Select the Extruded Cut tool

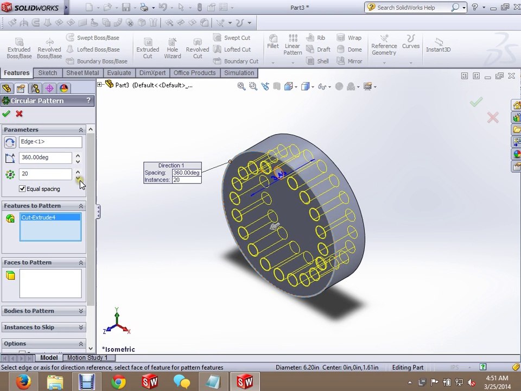[x=148, y=48]
